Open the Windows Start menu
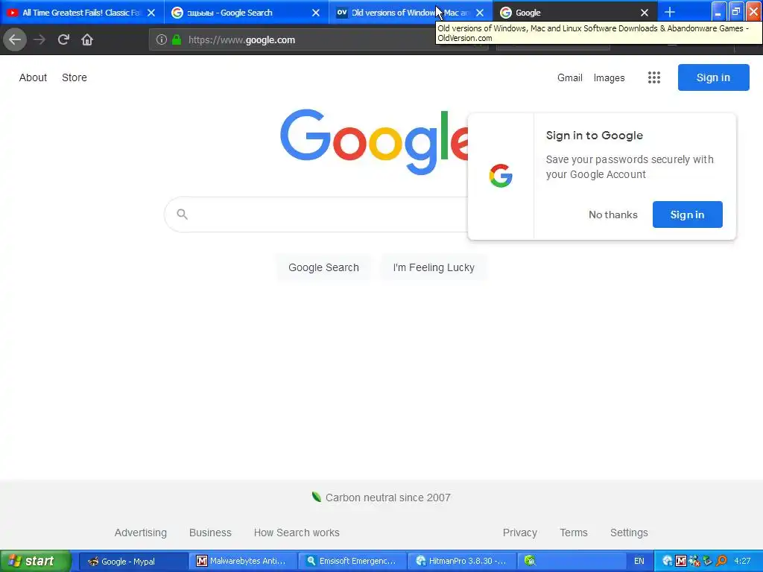Screen dimensions: 763x572 (36, 561)
